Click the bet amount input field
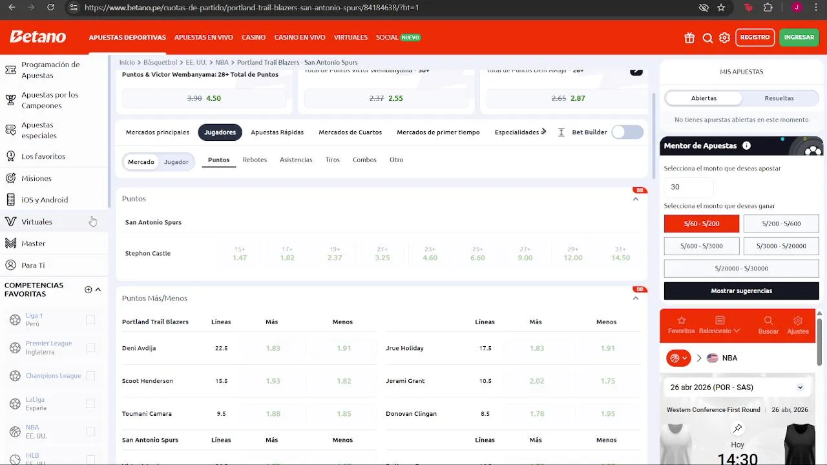The image size is (827, 465). pos(689,187)
